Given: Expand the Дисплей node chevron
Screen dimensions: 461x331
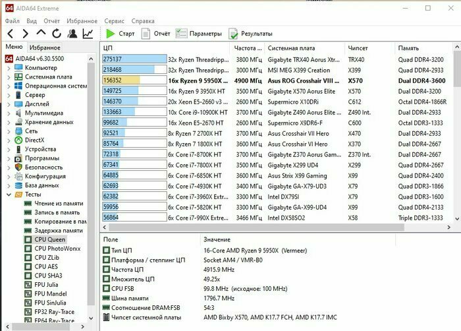Looking at the screenshot, I should [9, 104].
